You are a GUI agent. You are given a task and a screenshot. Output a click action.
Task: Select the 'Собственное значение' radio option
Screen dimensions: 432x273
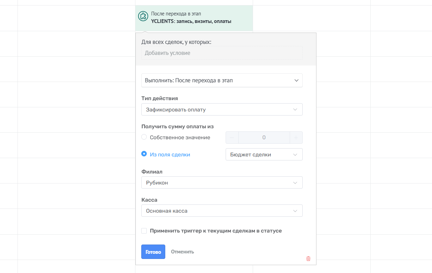[x=144, y=137]
